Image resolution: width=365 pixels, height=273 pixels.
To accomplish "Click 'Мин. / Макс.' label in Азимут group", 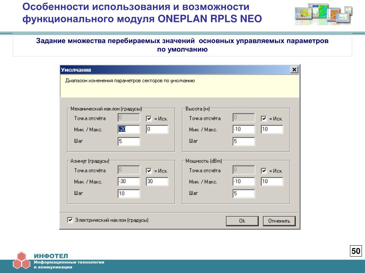I will tap(88, 182).
